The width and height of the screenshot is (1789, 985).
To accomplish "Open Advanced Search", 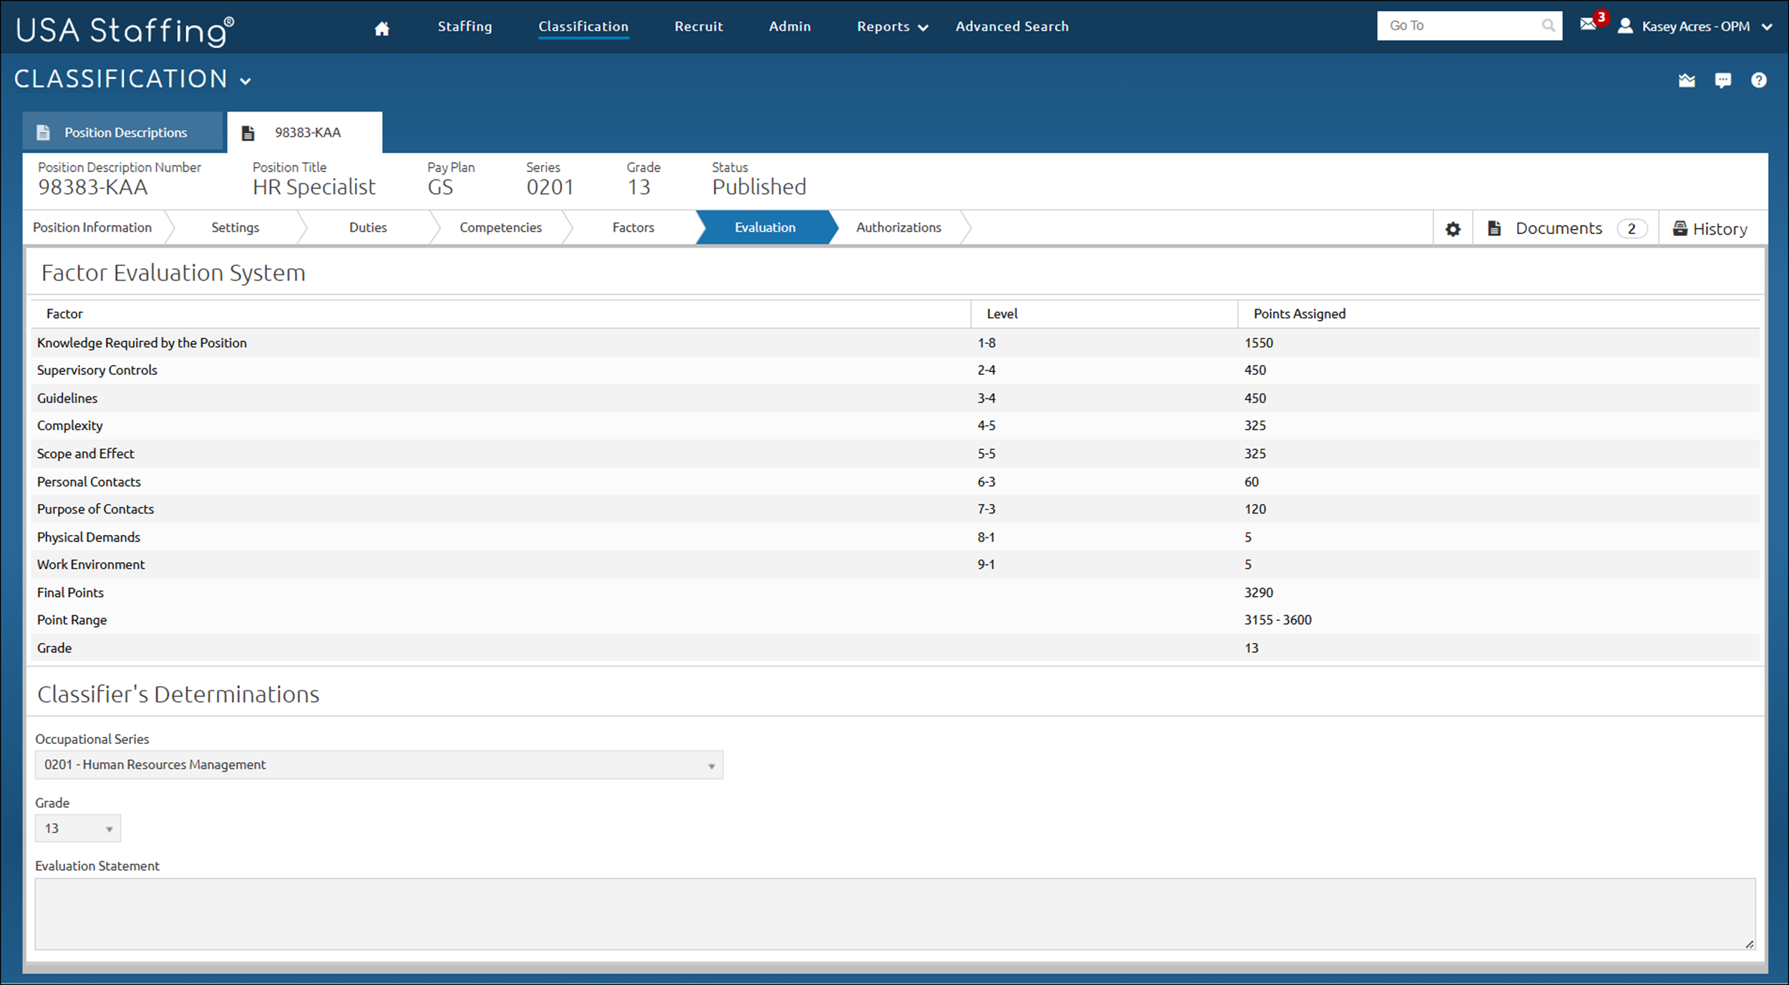I will (1012, 26).
